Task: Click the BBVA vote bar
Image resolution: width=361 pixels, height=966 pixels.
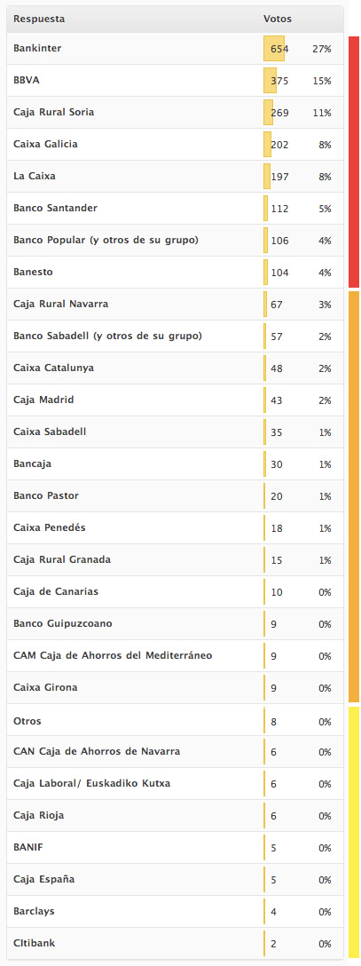Action: click(270, 81)
